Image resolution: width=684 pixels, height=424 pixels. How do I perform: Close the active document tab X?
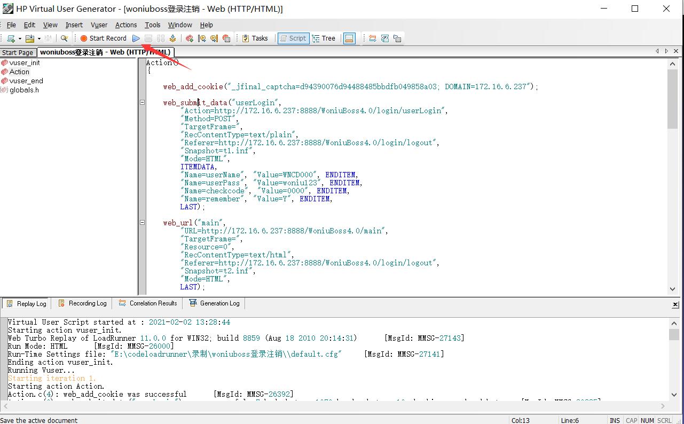(676, 51)
